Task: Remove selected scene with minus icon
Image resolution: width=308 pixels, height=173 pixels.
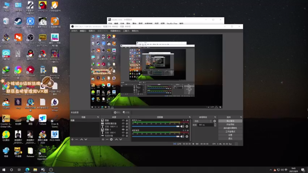Action: [x=77, y=139]
